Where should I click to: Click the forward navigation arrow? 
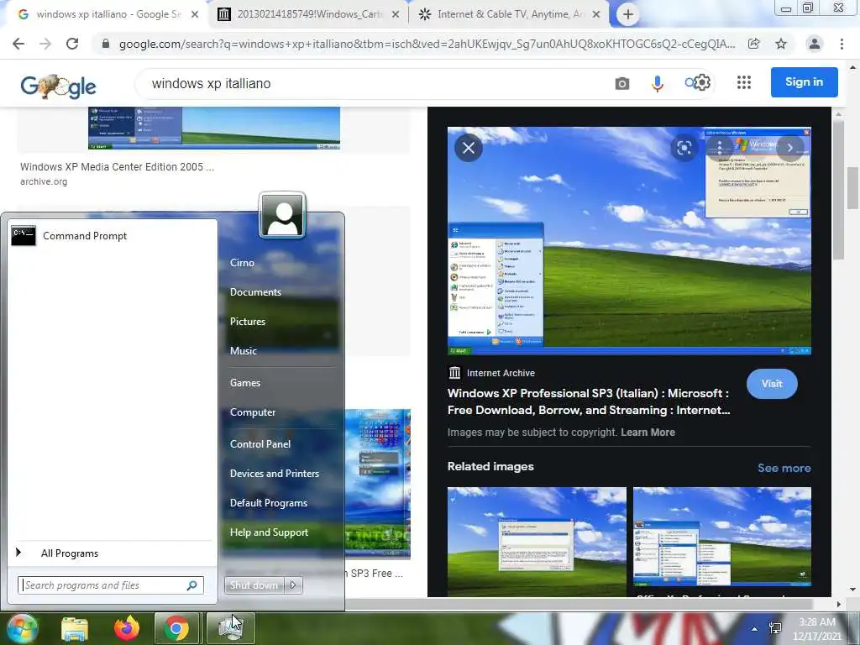pos(45,44)
